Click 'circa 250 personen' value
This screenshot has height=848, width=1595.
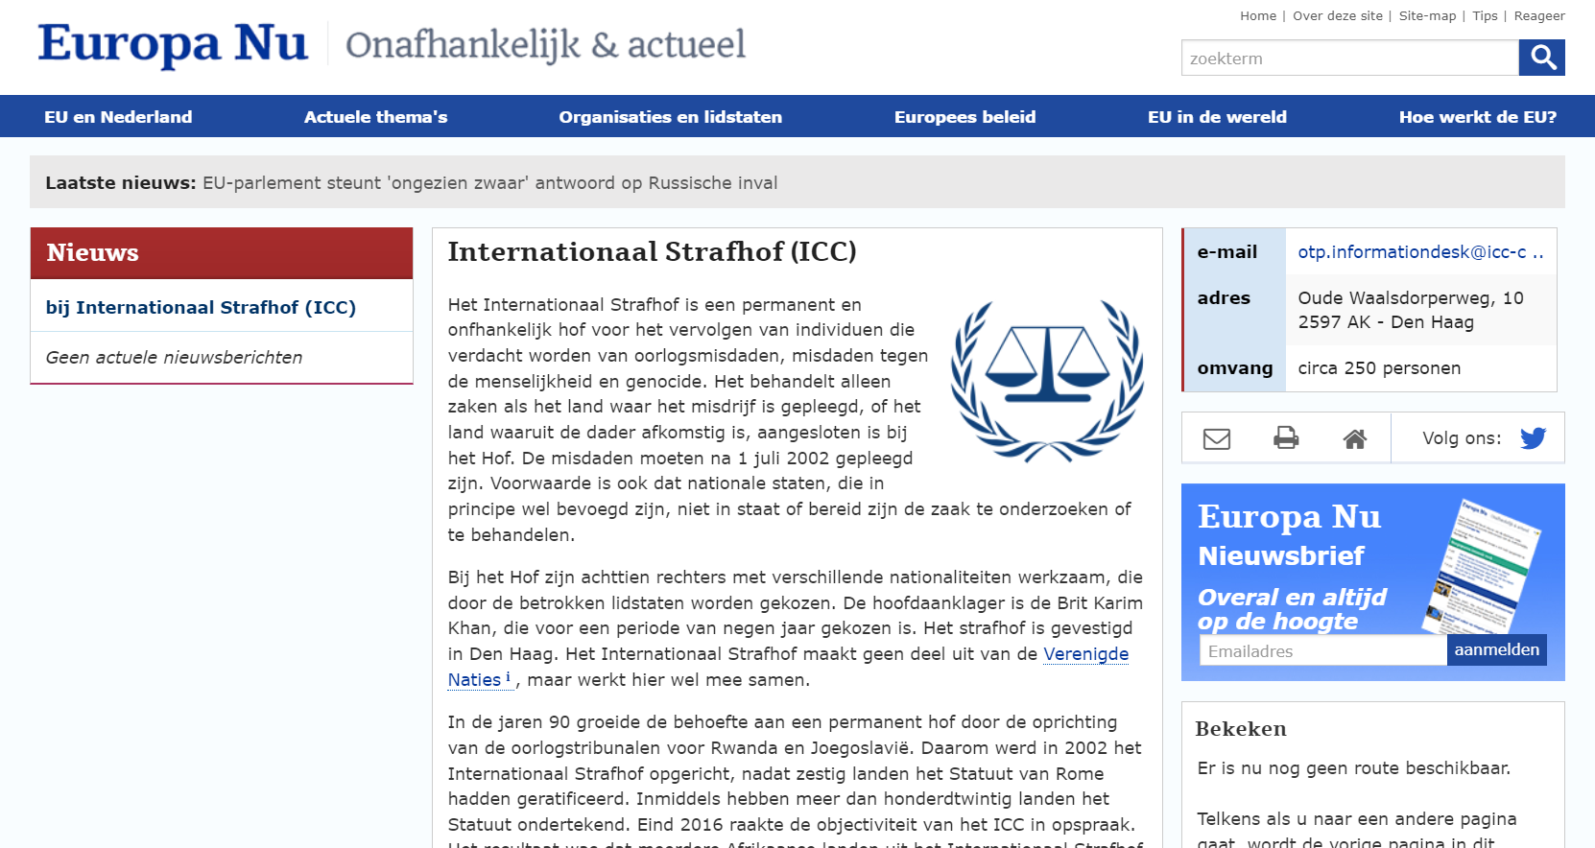1379,367
